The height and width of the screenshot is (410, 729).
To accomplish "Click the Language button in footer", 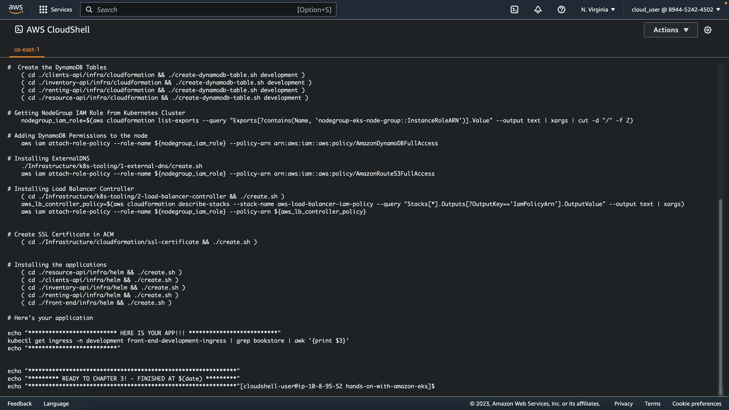I will pyautogui.click(x=56, y=404).
